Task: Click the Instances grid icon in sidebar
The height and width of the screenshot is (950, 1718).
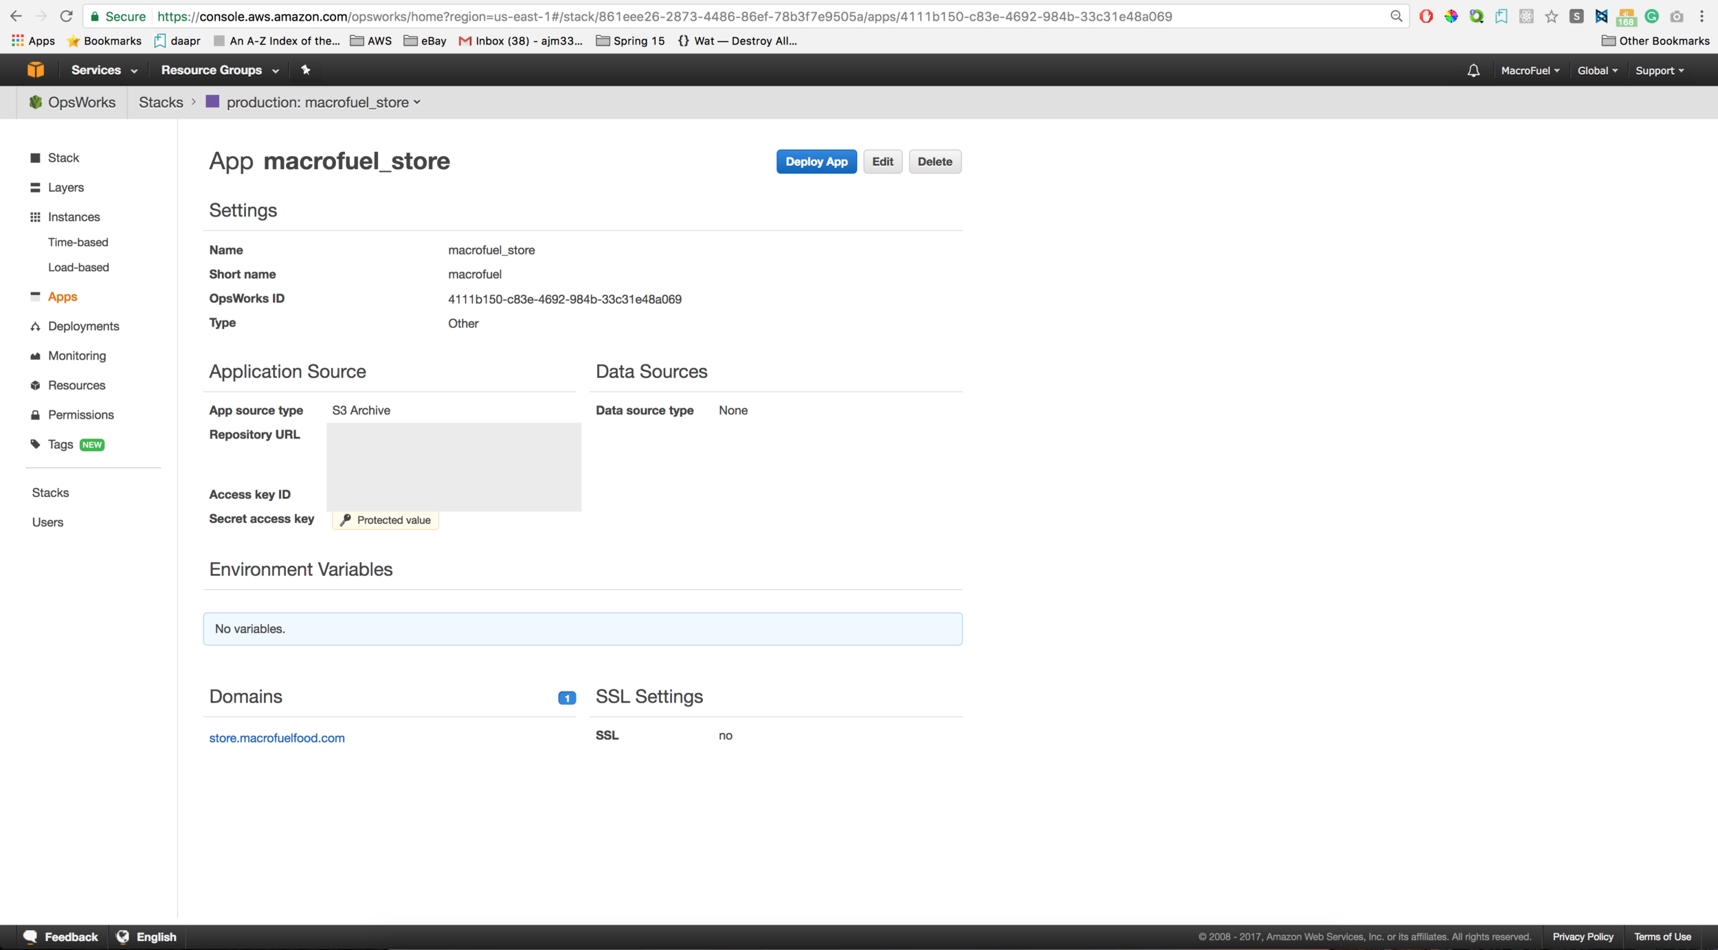Action: (36, 217)
